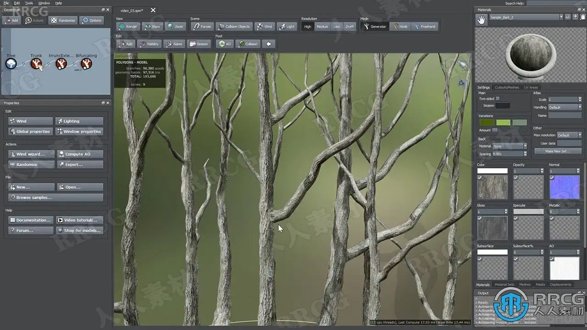Click the Make New Set button
Screen dimensions: 587x330
tap(557, 151)
